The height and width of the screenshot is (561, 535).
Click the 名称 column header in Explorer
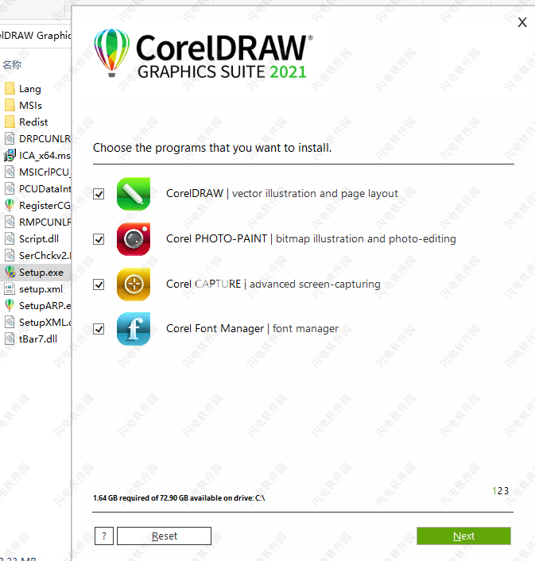[12, 64]
